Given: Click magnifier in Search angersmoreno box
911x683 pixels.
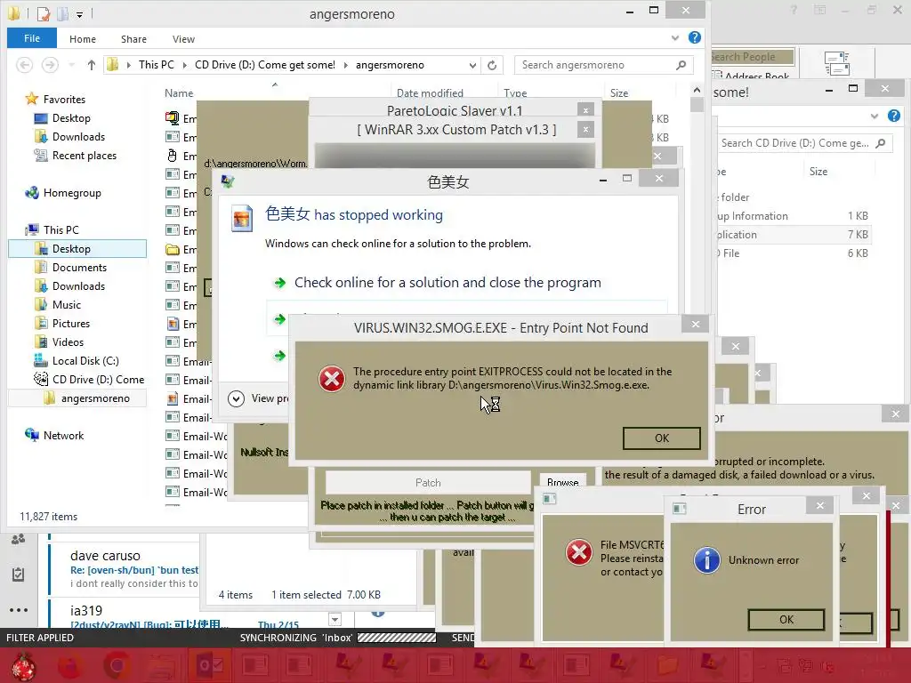Looking at the screenshot, I should click(x=681, y=65).
